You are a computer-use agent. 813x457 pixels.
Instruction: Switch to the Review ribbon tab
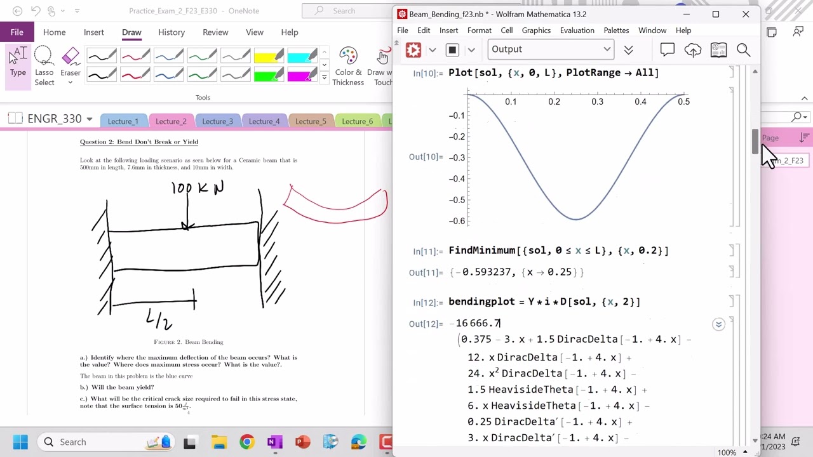pyautogui.click(x=215, y=32)
